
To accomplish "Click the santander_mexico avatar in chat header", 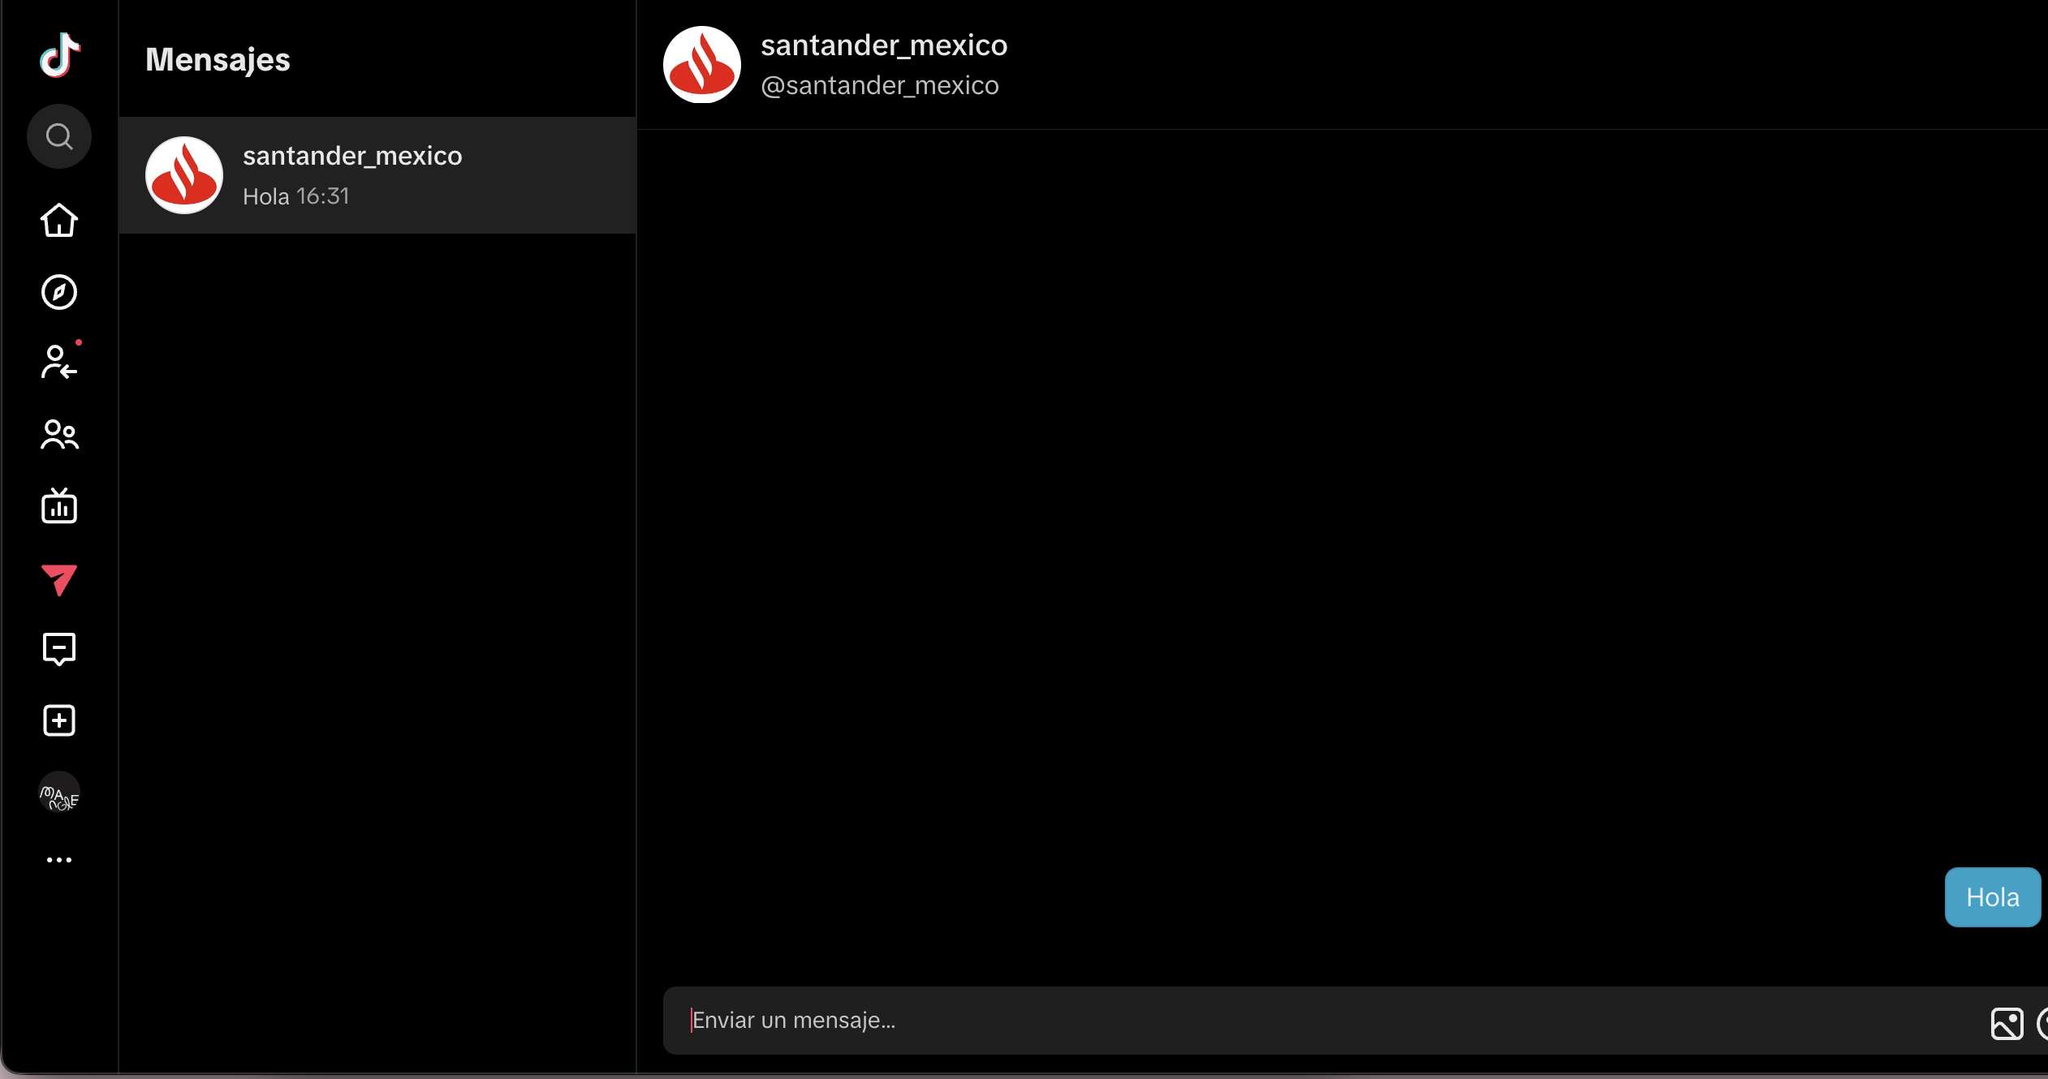I will (x=702, y=65).
